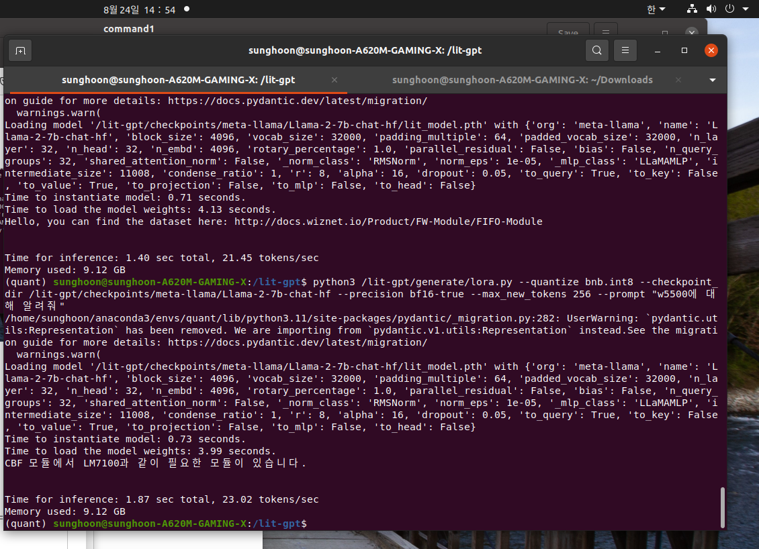Click the last prompt line at bottom

point(156,523)
